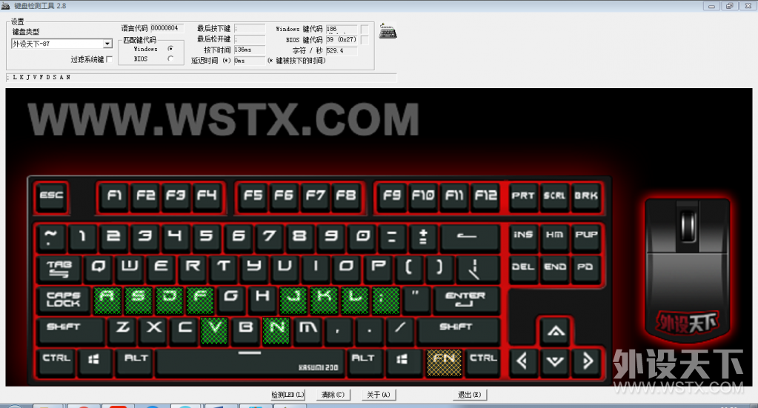Click the DEL key graphic
The height and width of the screenshot is (408, 758).
coord(523,268)
